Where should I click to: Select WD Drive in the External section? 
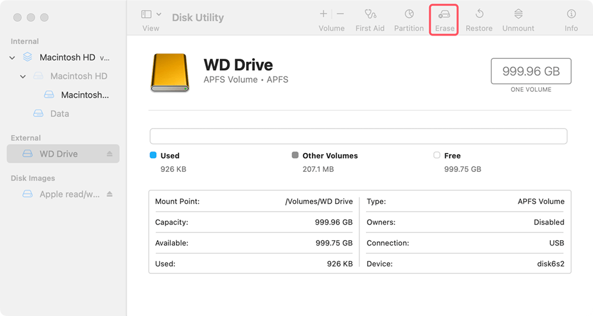63,154
